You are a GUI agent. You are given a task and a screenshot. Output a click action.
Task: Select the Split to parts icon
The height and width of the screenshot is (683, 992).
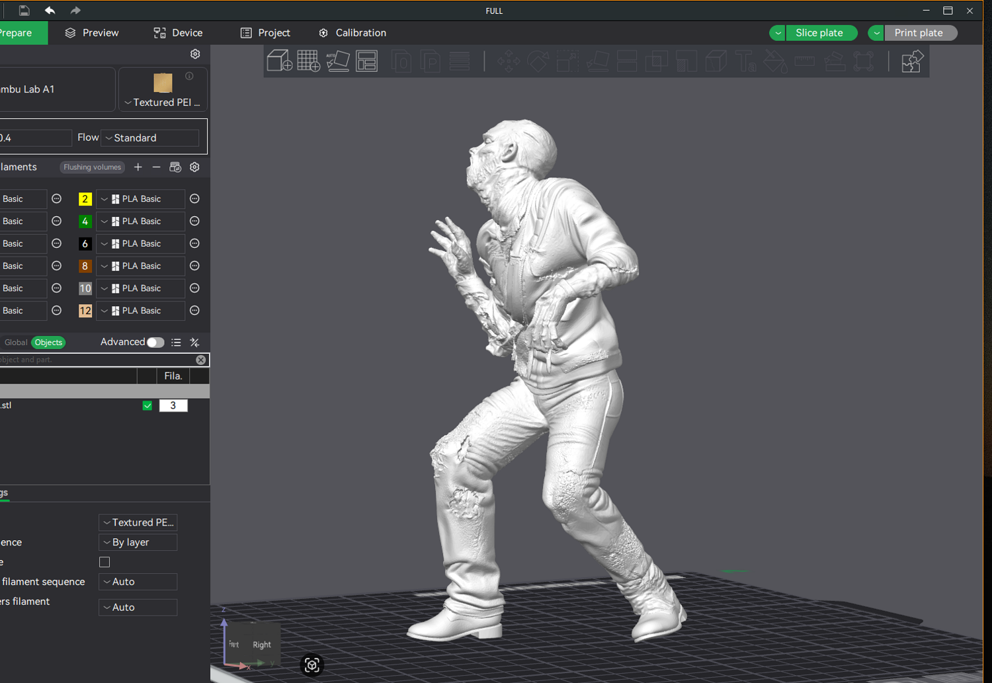coord(431,61)
